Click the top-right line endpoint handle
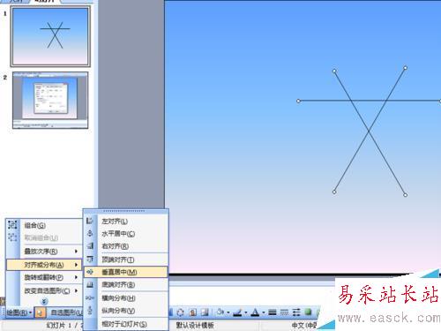Image resolution: width=441 pixels, height=331 pixels. click(x=405, y=68)
